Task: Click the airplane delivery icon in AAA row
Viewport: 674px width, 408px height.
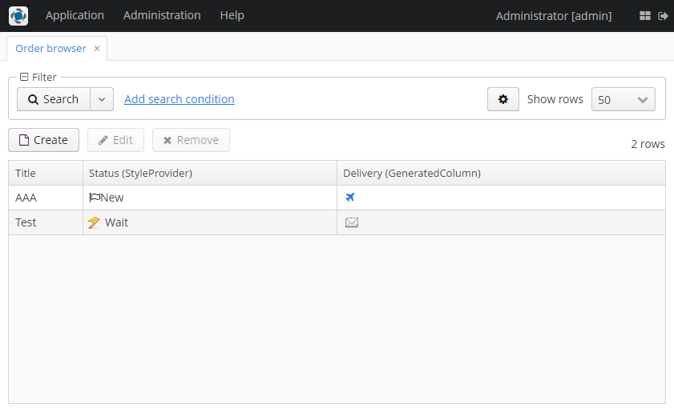Action: (349, 198)
